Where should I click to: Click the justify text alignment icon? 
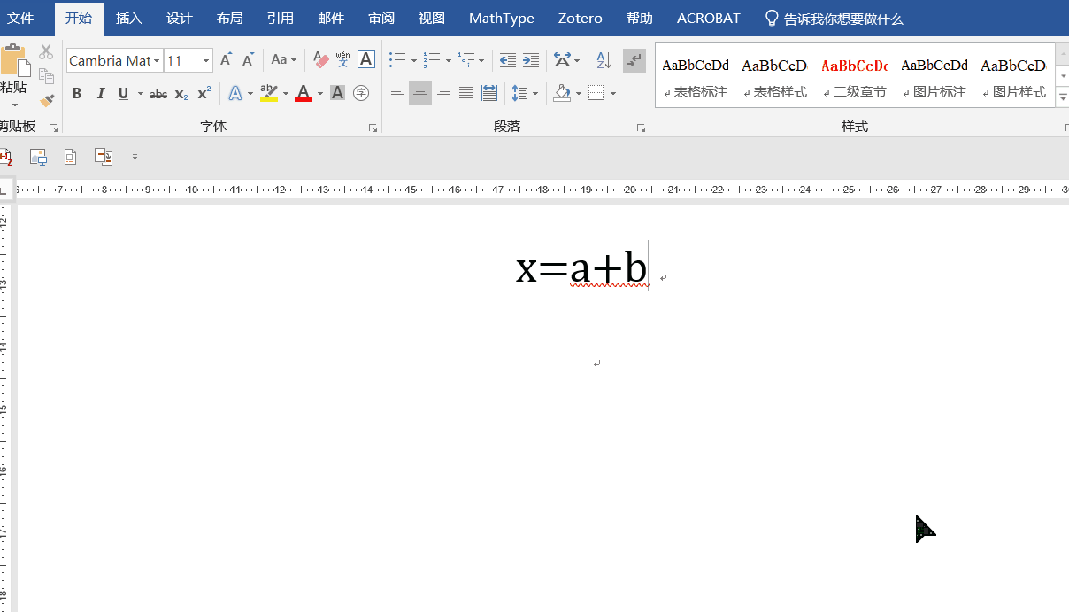point(466,93)
